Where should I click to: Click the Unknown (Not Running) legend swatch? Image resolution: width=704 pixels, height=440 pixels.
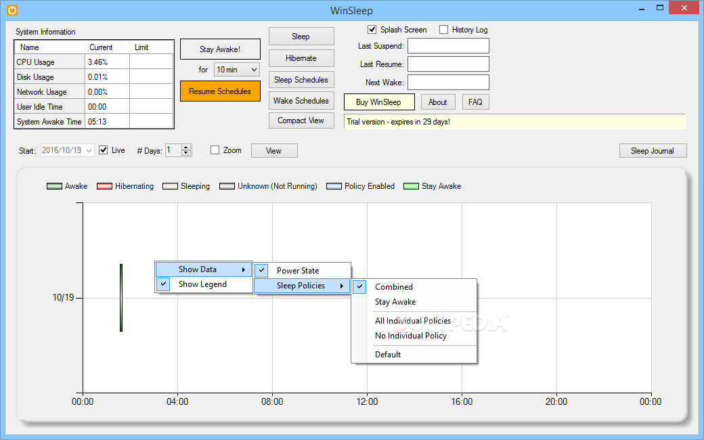[227, 186]
